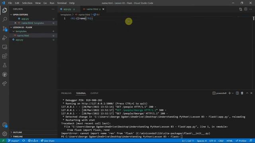Image resolution: width=255 pixels, height=143 pixels.
Task: Open the Live Share view in the activity bar
Action: [4, 83]
